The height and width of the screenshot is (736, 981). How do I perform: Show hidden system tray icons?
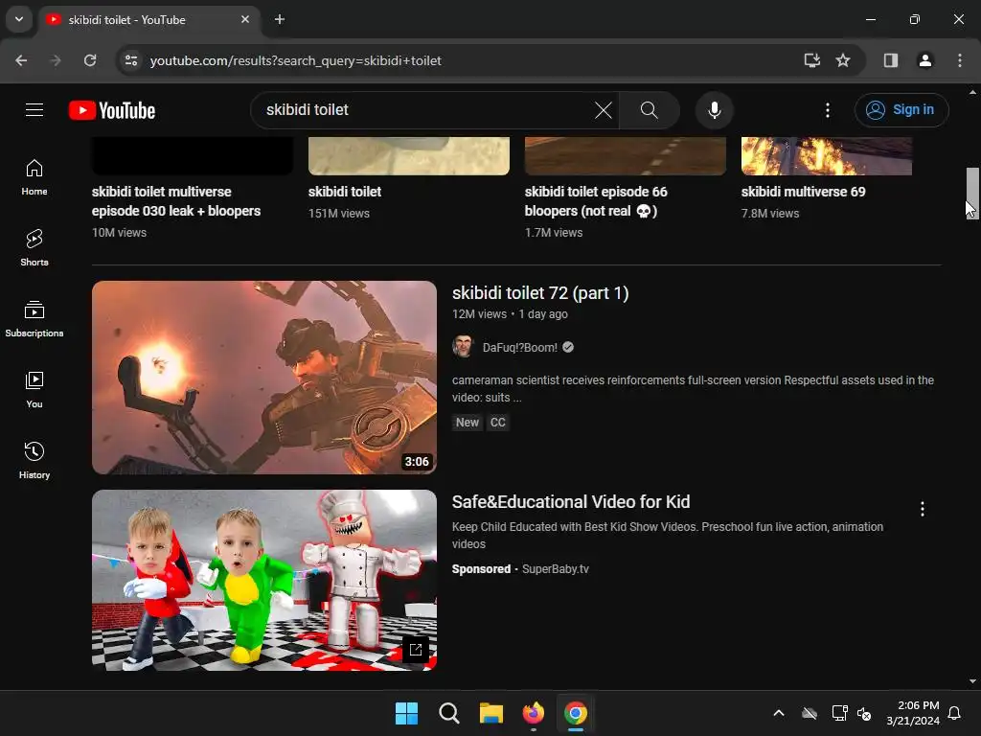[779, 713]
